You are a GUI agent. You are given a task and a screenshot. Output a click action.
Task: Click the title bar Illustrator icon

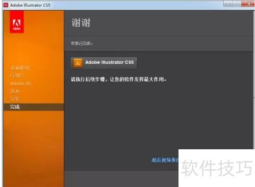pos(6,5)
